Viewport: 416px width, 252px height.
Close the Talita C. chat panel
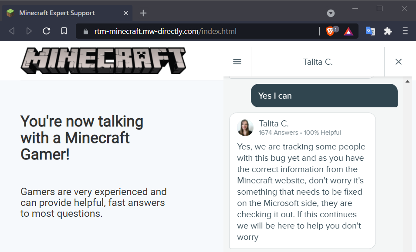398,62
